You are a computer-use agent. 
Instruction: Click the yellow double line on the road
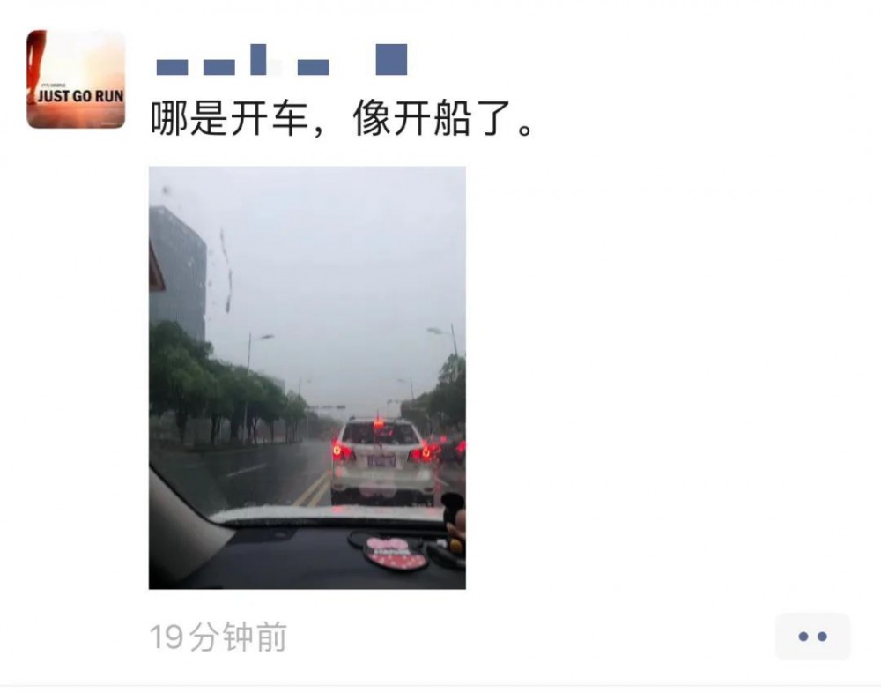click(314, 490)
